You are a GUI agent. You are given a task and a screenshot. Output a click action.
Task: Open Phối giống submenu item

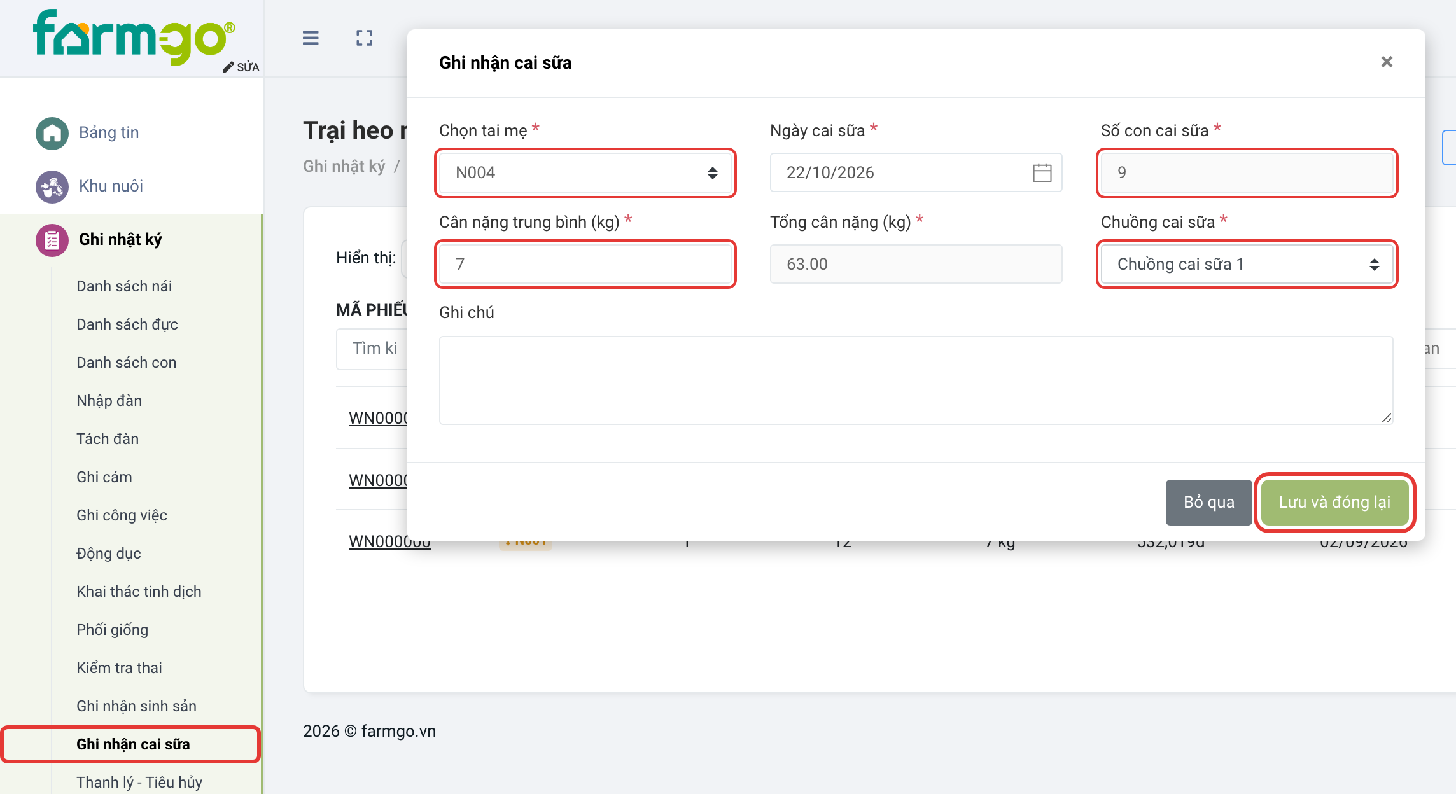(x=113, y=630)
